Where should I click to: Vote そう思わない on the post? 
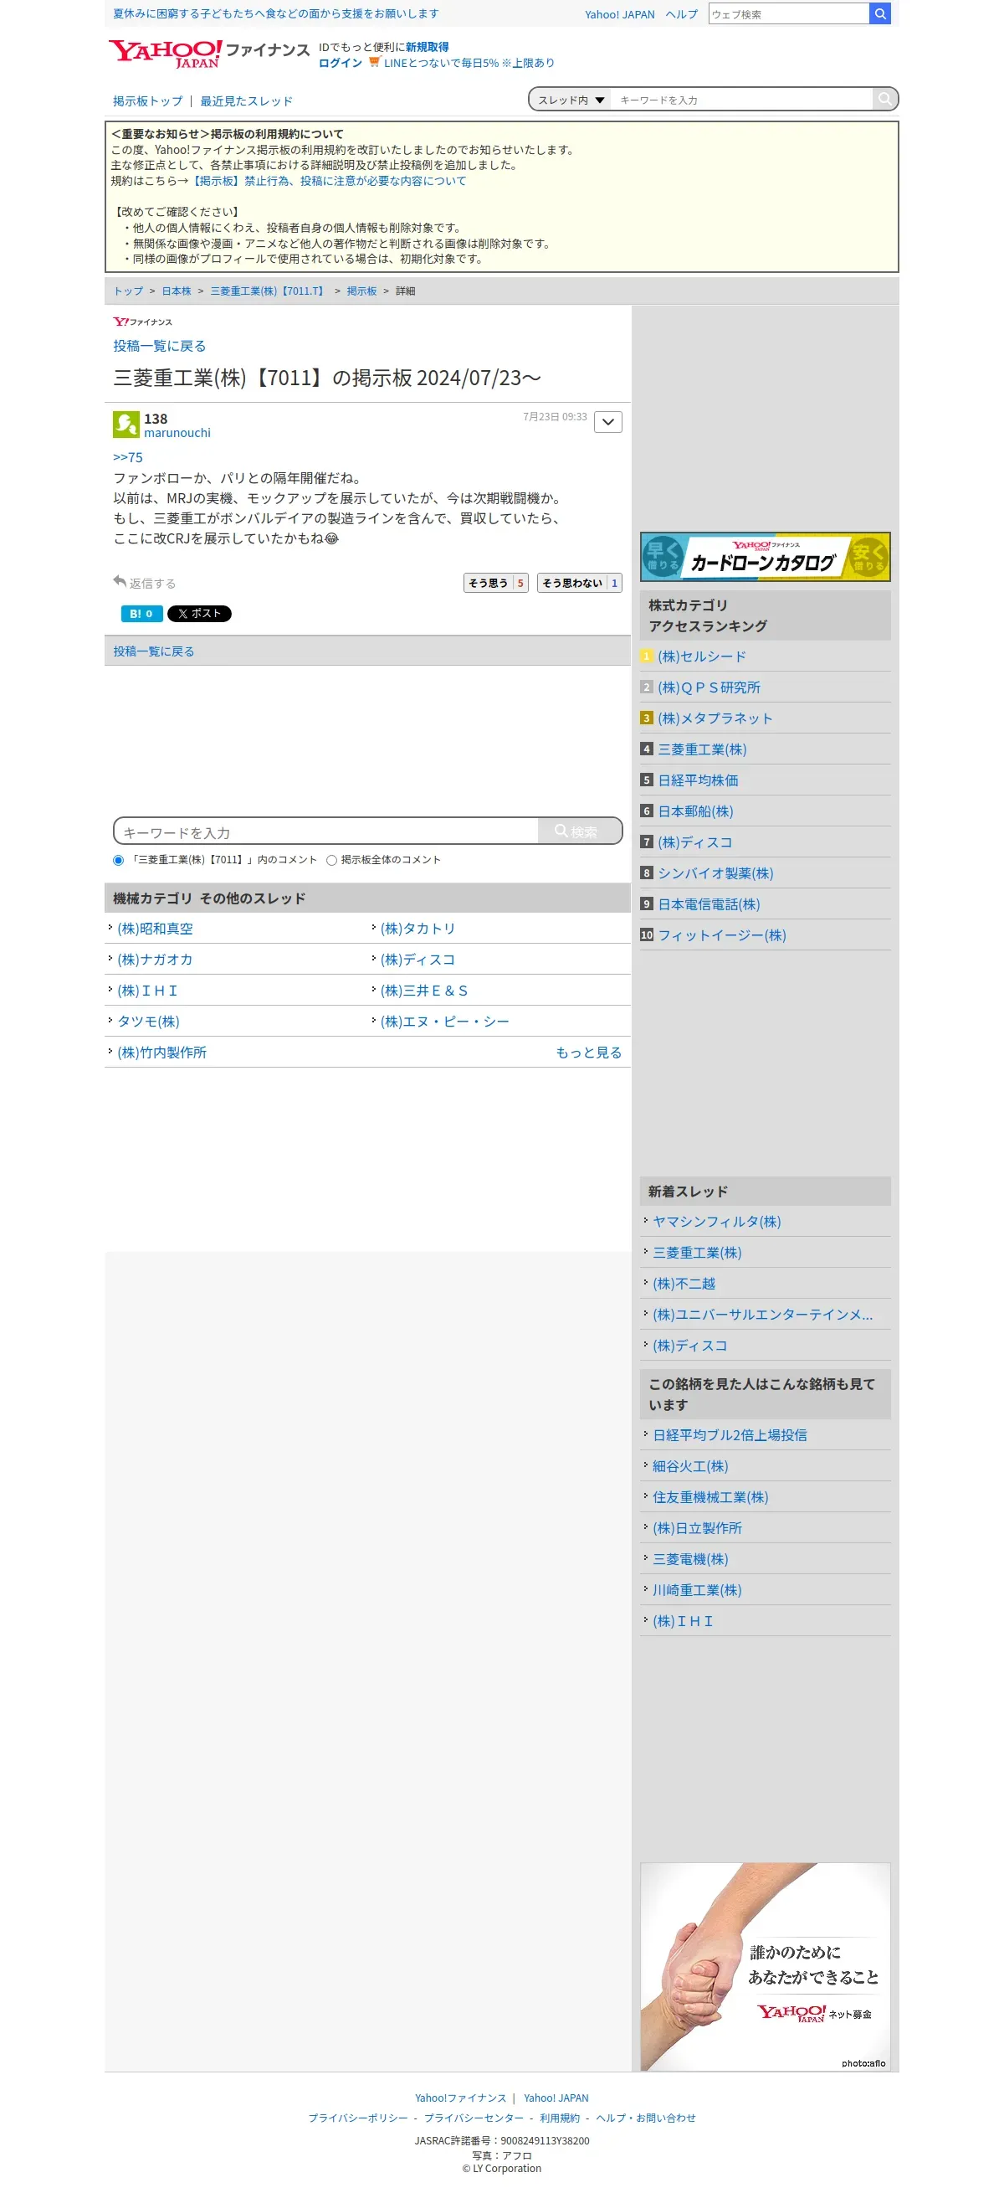(580, 583)
